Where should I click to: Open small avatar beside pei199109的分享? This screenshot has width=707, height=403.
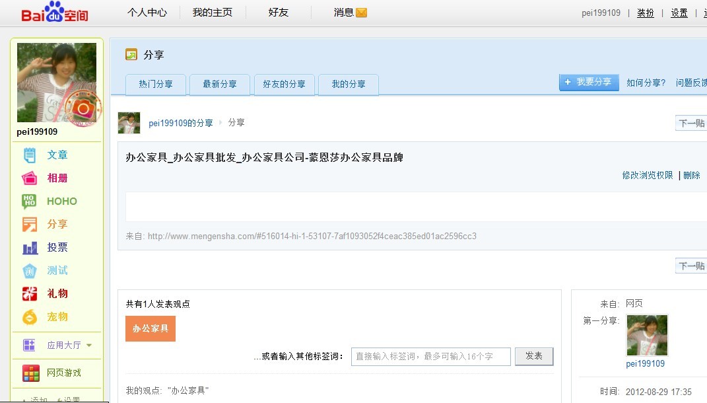129,123
